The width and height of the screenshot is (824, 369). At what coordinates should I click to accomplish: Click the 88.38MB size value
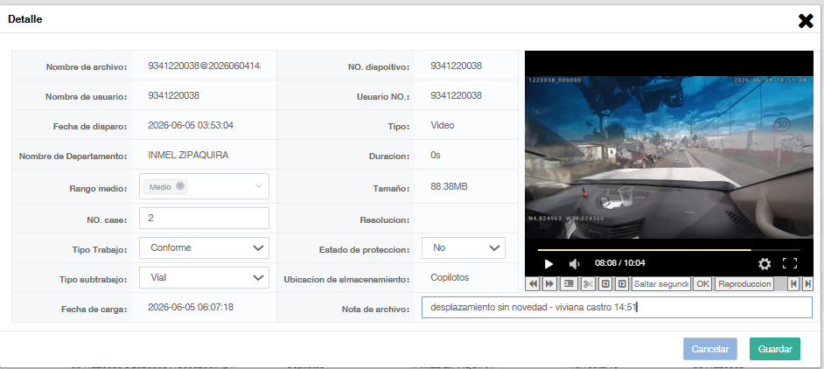tap(449, 186)
